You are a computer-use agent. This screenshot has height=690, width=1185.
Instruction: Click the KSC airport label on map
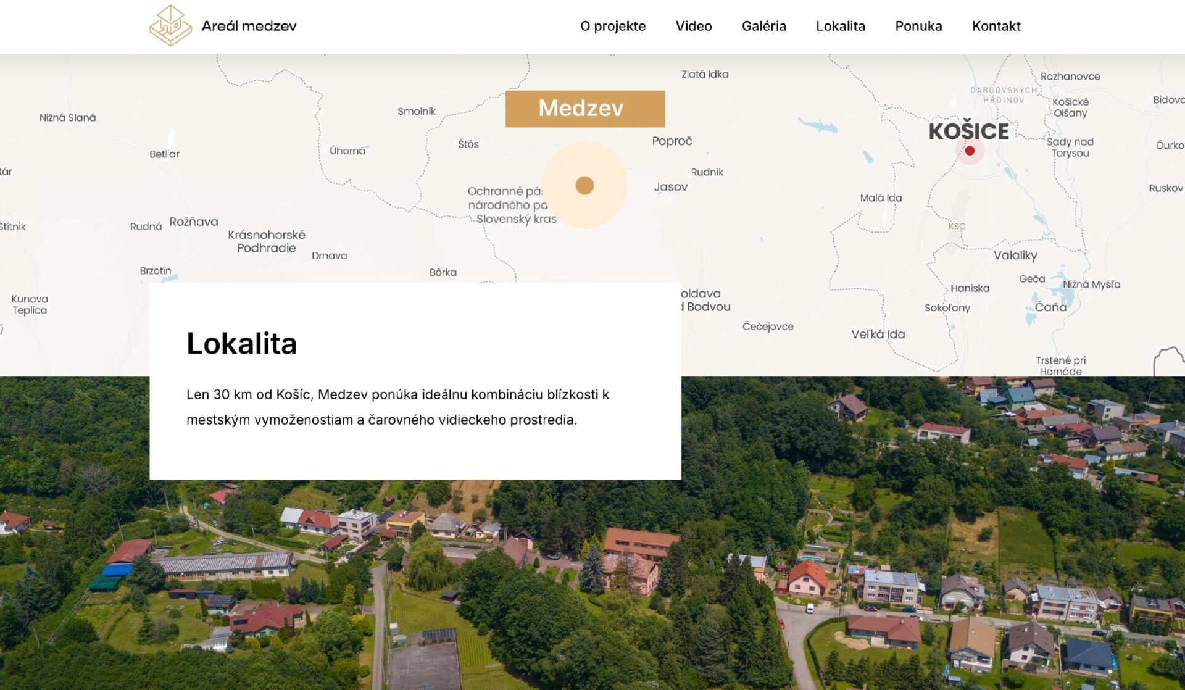pyautogui.click(x=956, y=226)
